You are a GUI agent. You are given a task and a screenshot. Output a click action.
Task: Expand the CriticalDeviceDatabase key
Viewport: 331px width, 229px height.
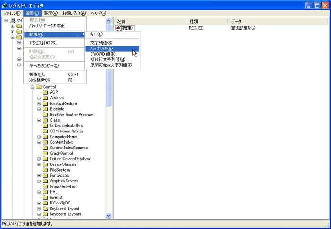tap(39, 159)
